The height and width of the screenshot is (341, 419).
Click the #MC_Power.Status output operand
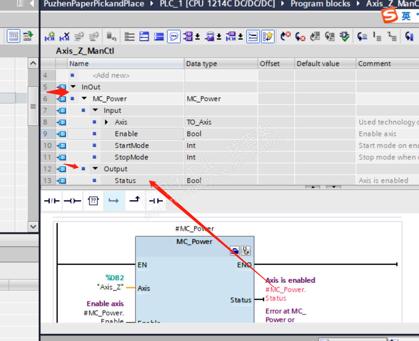[285, 294]
